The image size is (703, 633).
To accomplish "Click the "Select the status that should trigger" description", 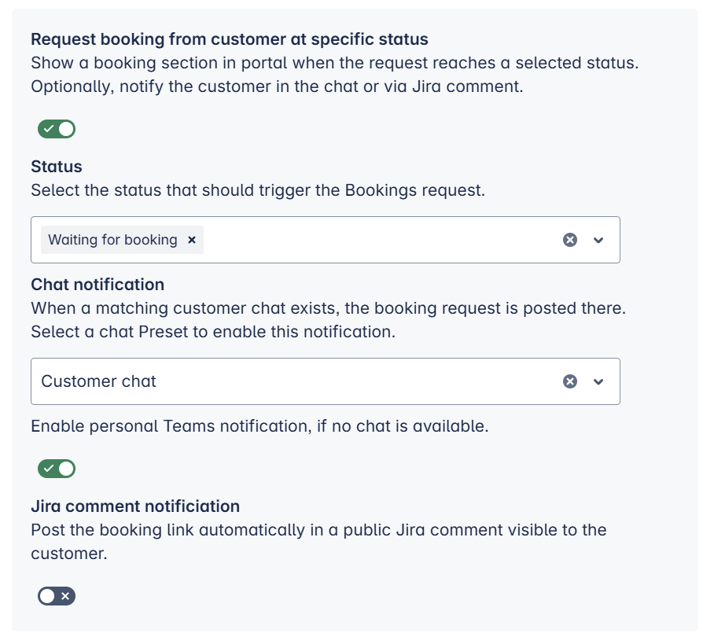I will 259,190.
